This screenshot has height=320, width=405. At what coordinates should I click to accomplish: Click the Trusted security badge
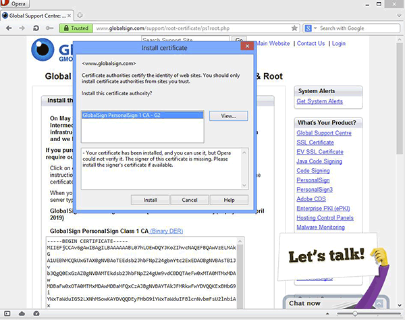click(x=76, y=28)
